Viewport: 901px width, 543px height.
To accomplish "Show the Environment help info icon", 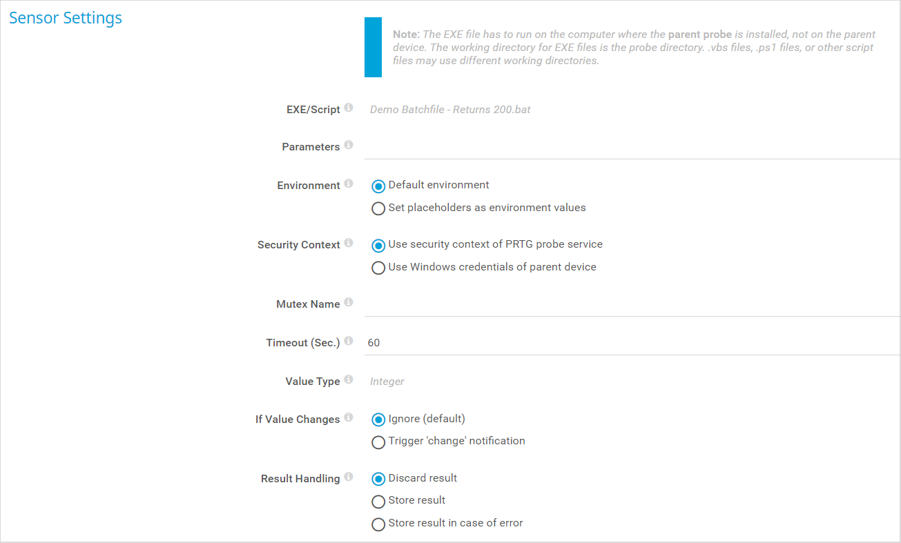I will click(349, 184).
